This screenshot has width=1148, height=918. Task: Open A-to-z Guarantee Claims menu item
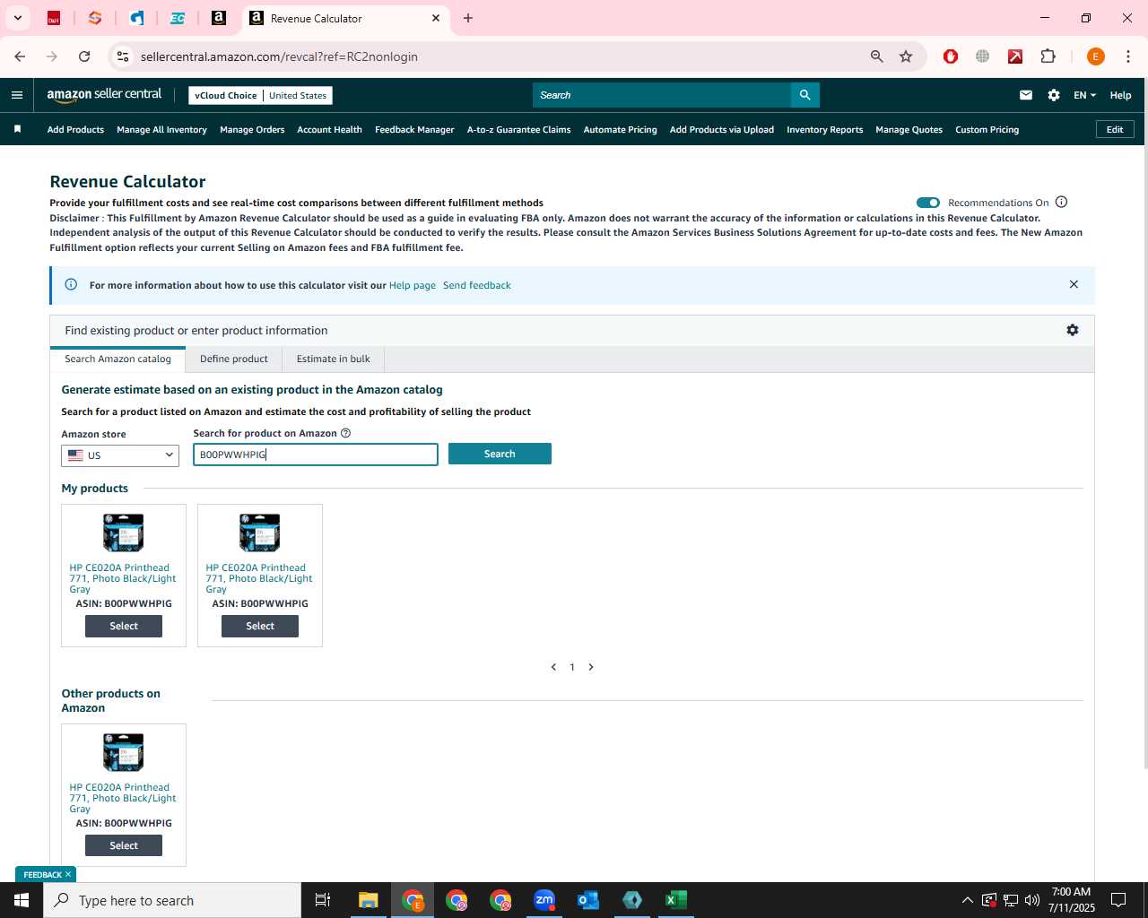point(518,129)
